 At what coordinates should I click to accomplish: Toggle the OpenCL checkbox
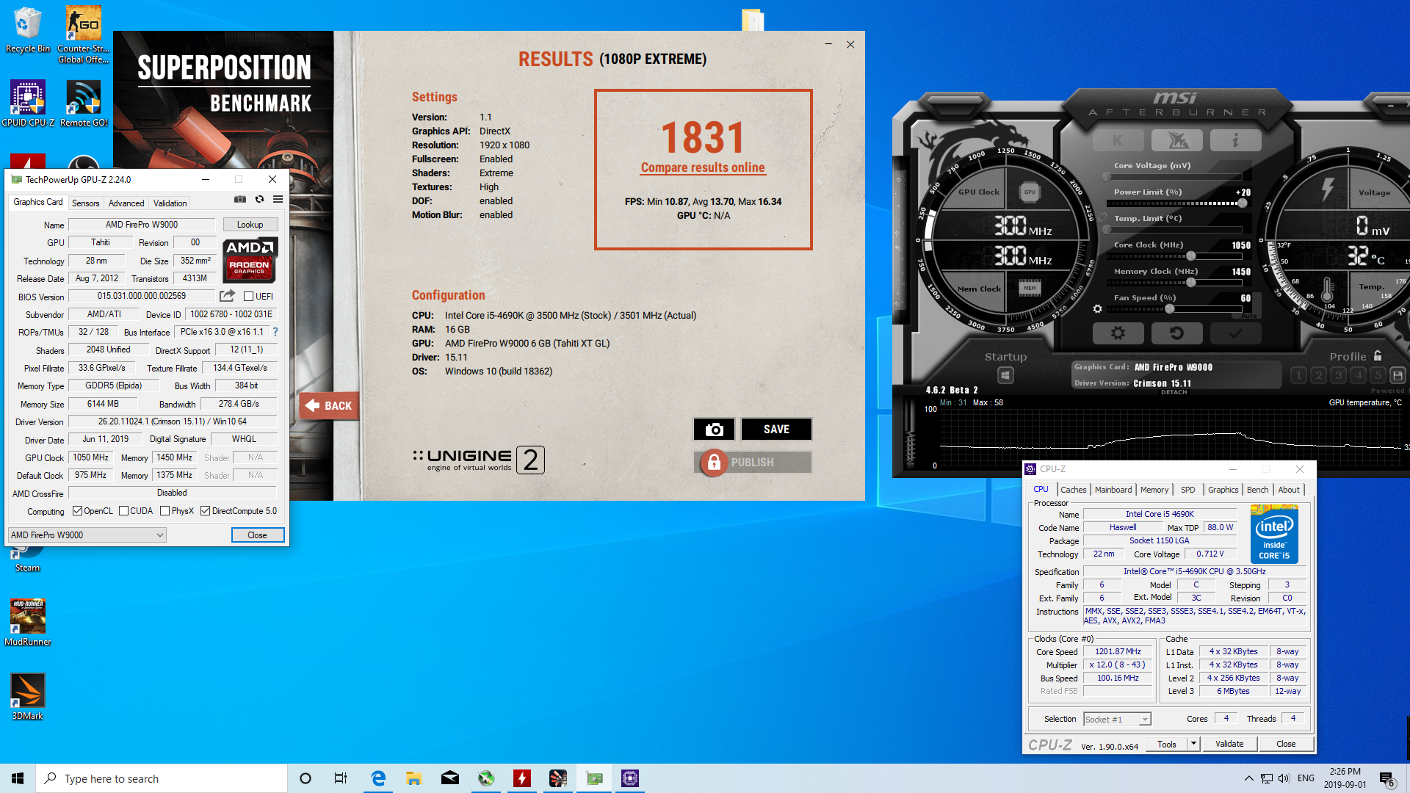[77, 511]
